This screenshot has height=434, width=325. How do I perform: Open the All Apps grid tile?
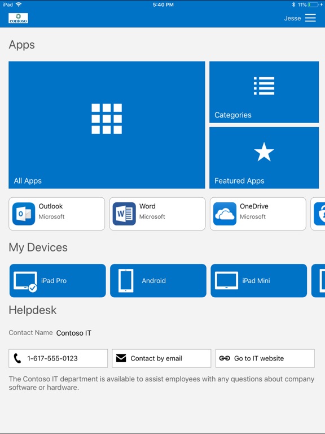107,125
